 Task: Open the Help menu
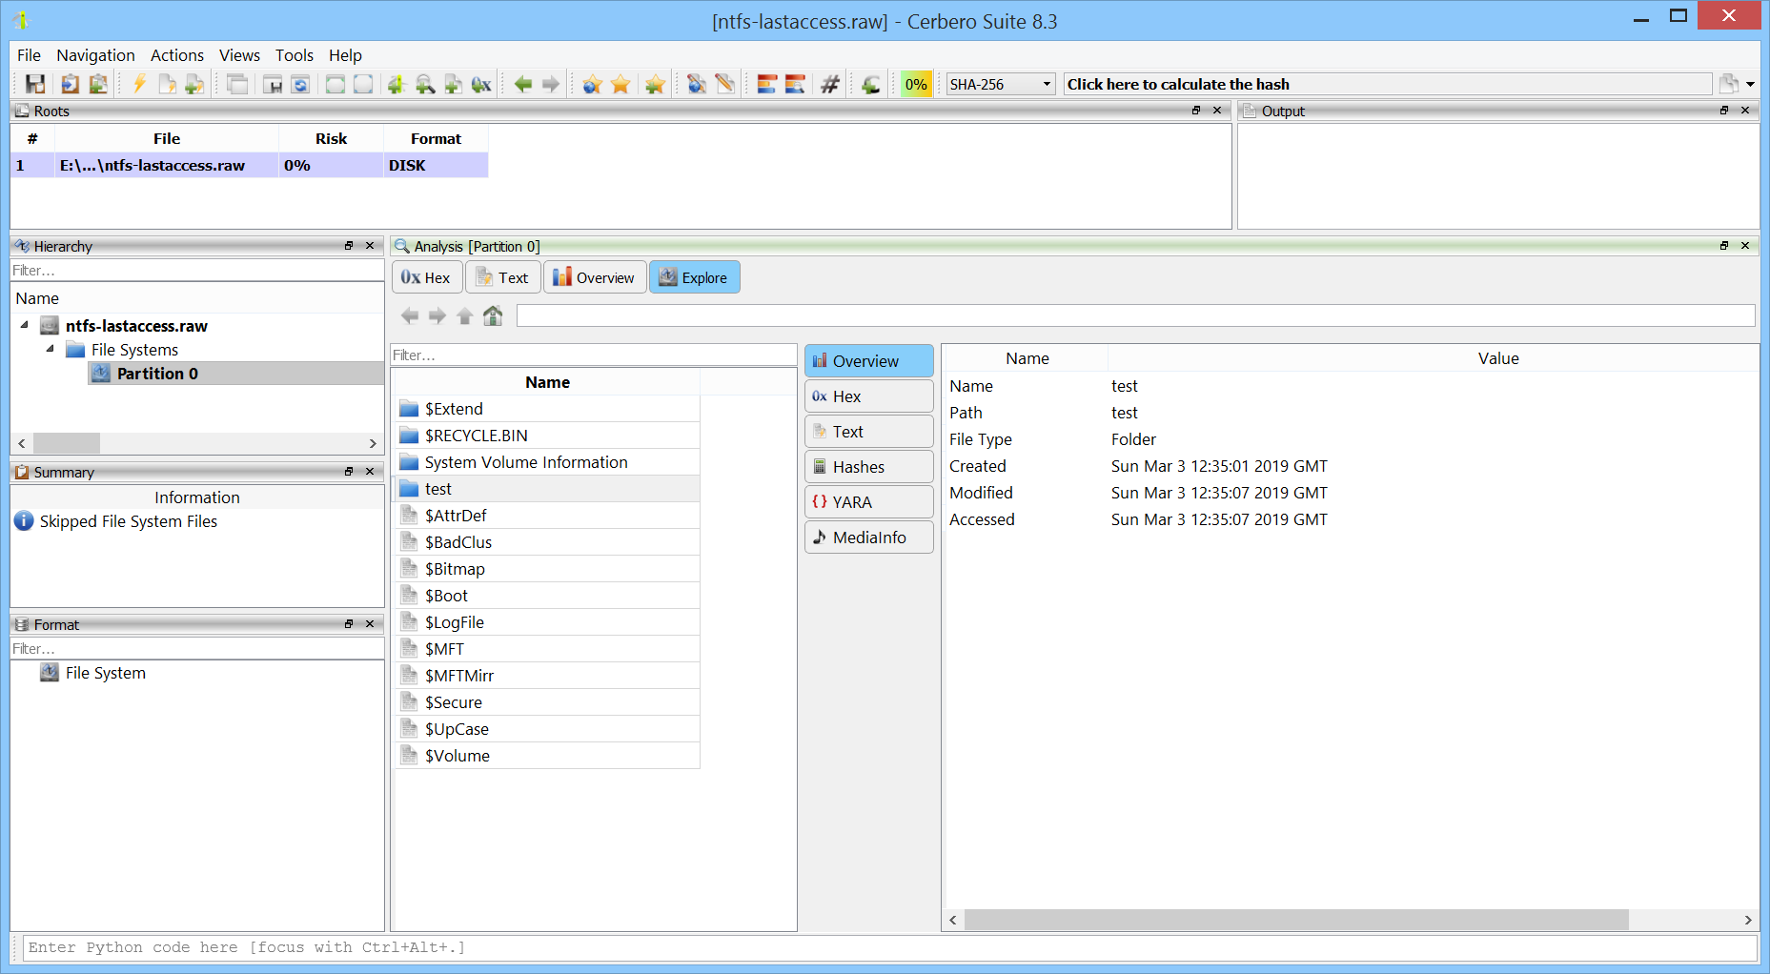click(x=345, y=55)
